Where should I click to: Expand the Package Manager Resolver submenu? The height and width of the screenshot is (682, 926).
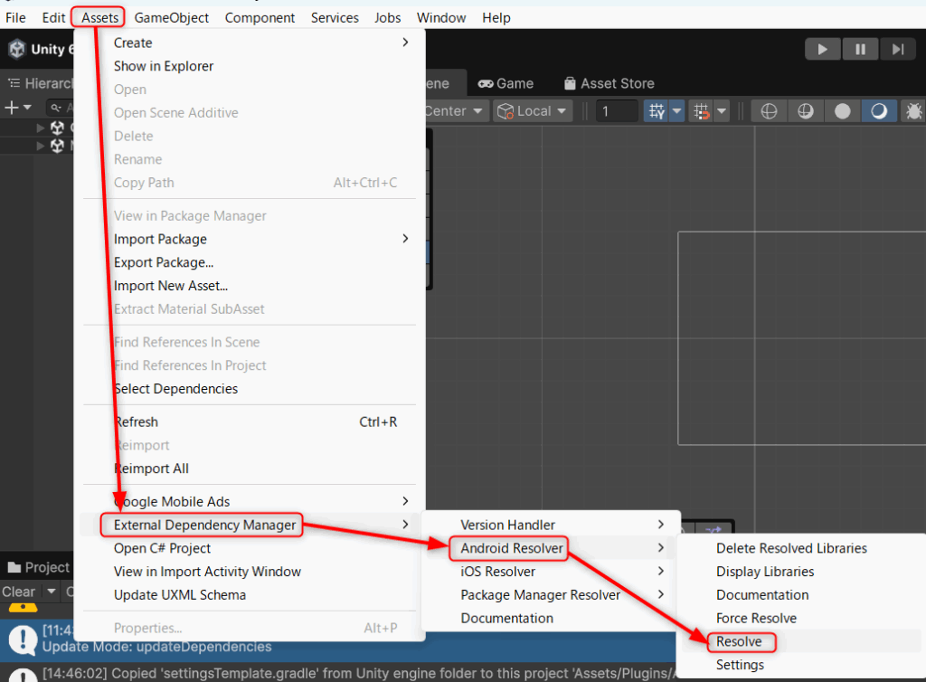click(x=551, y=594)
